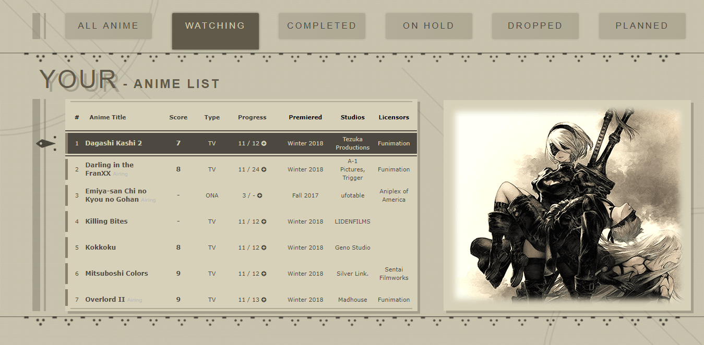Click the # column header
The image size is (704, 345).
[x=77, y=117]
